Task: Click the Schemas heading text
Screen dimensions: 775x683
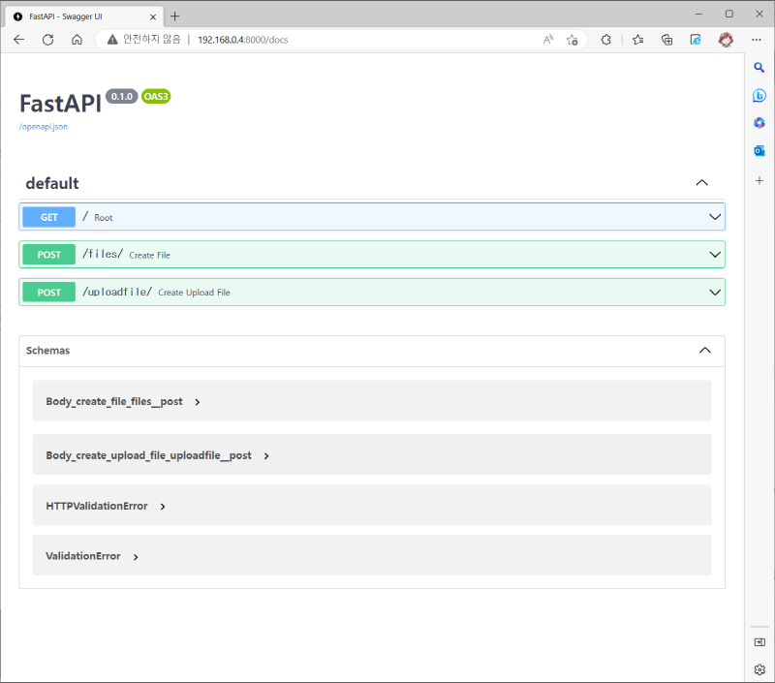Action: click(47, 351)
